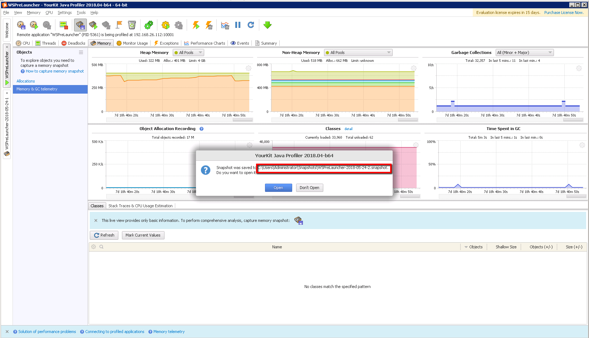Select Memory & GC telemetry in sidebar
The image size is (589, 338).
coord(37,89)
